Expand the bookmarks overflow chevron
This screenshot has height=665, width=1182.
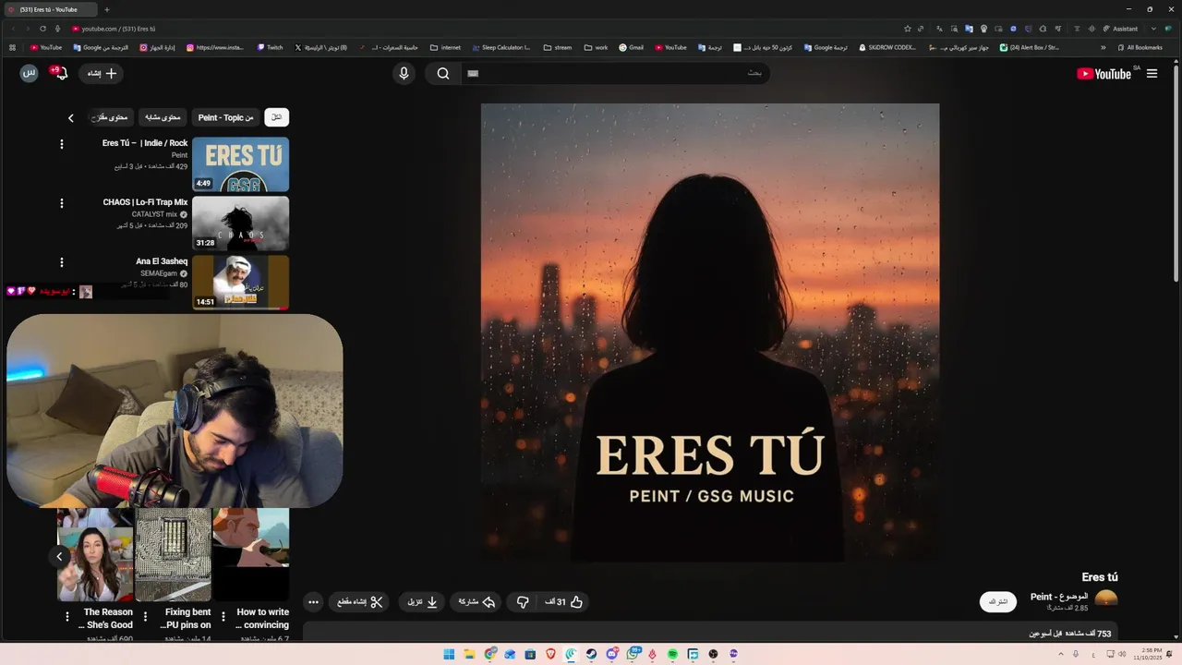(1104, 47)
